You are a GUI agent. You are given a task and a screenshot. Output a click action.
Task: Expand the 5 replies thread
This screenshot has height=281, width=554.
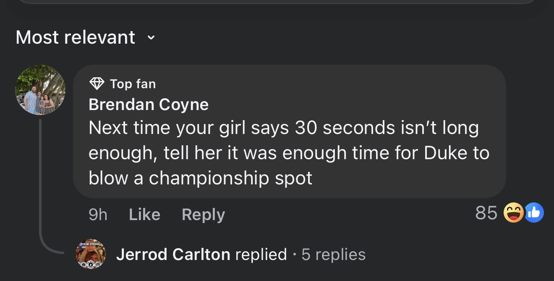tap(334, 255)
